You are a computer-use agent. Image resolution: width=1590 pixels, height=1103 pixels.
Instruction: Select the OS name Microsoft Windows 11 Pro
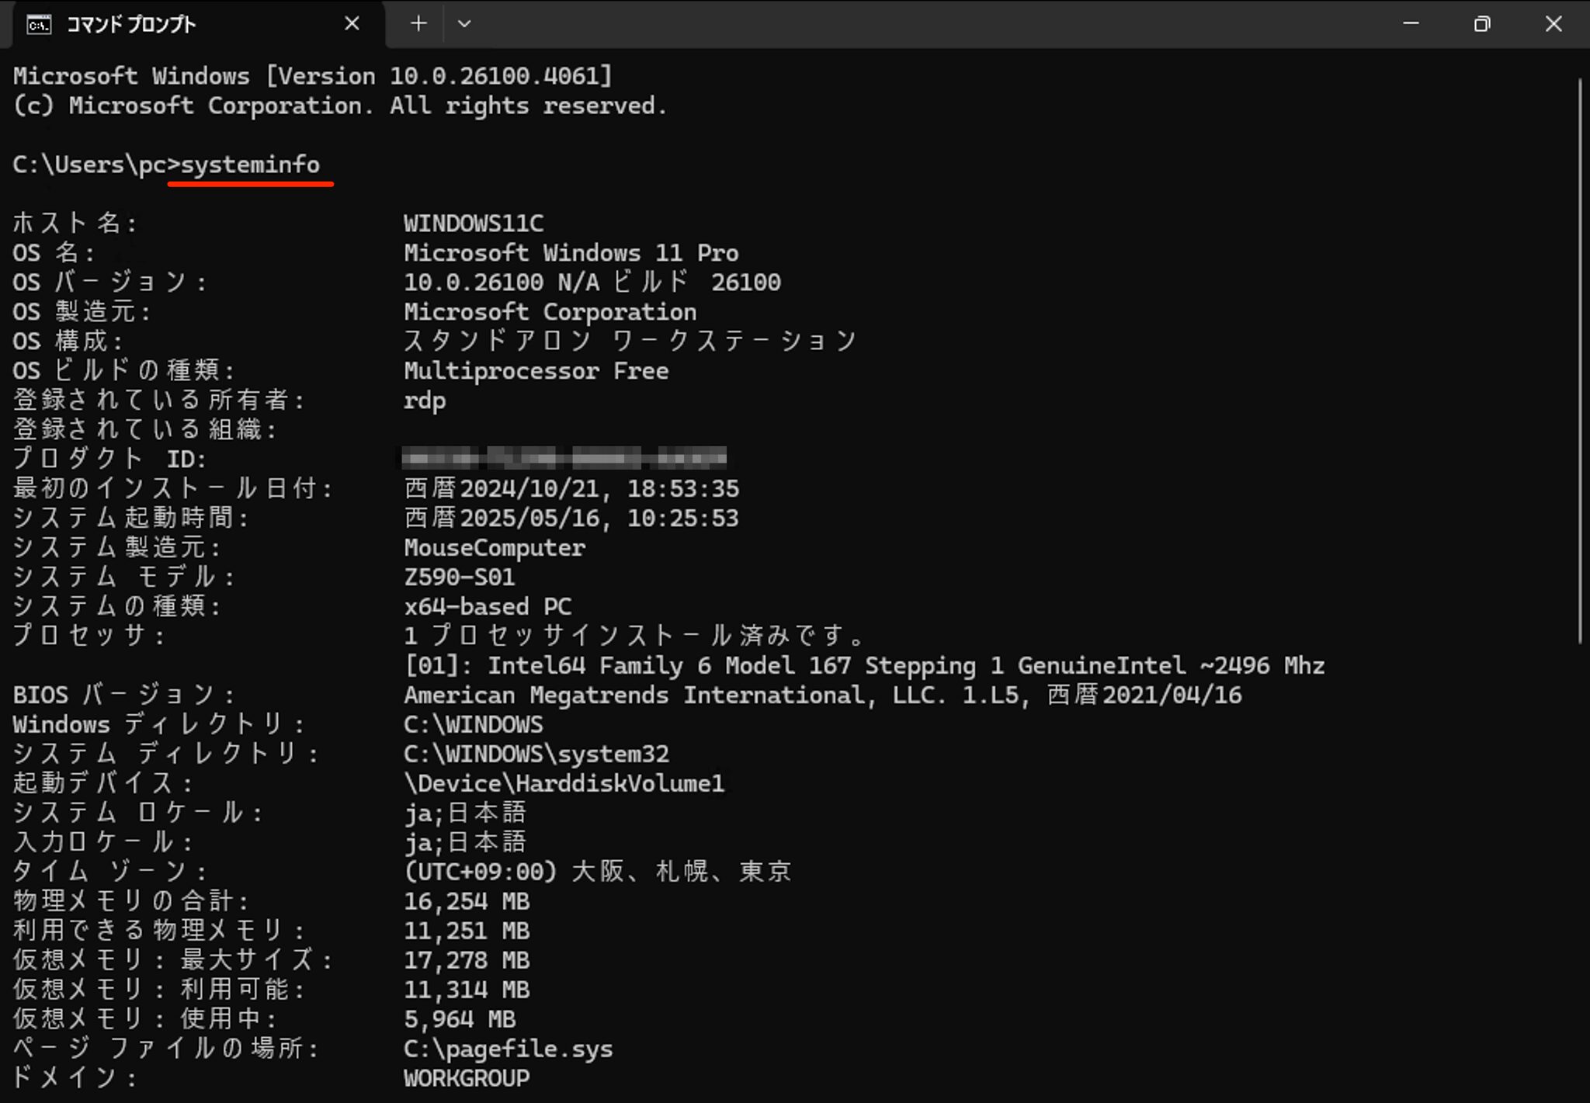[x=571, y=252]
